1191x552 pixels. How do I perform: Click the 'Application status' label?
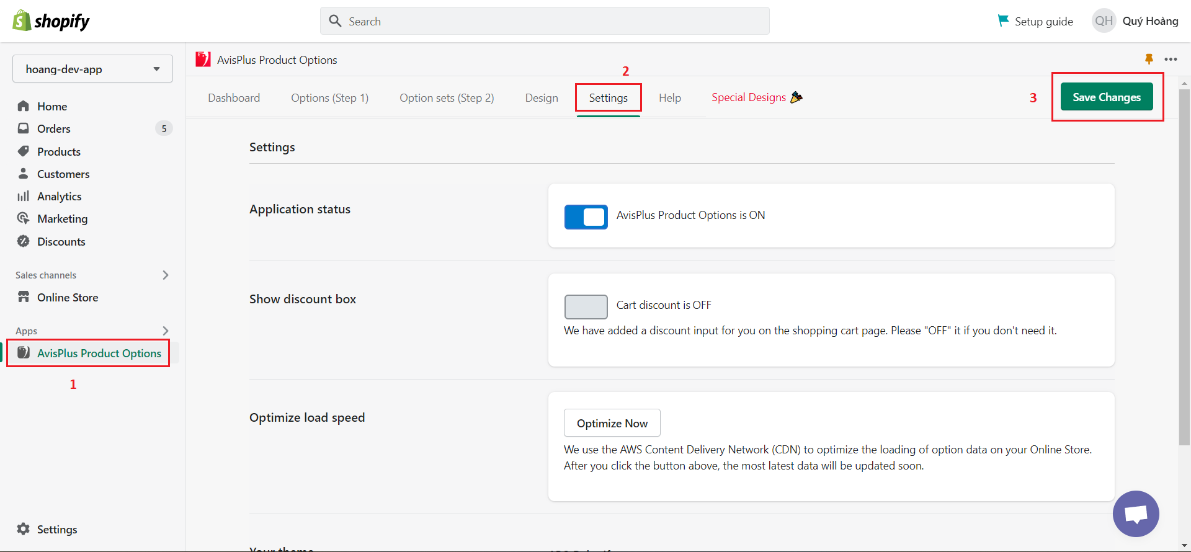(300, 209)
